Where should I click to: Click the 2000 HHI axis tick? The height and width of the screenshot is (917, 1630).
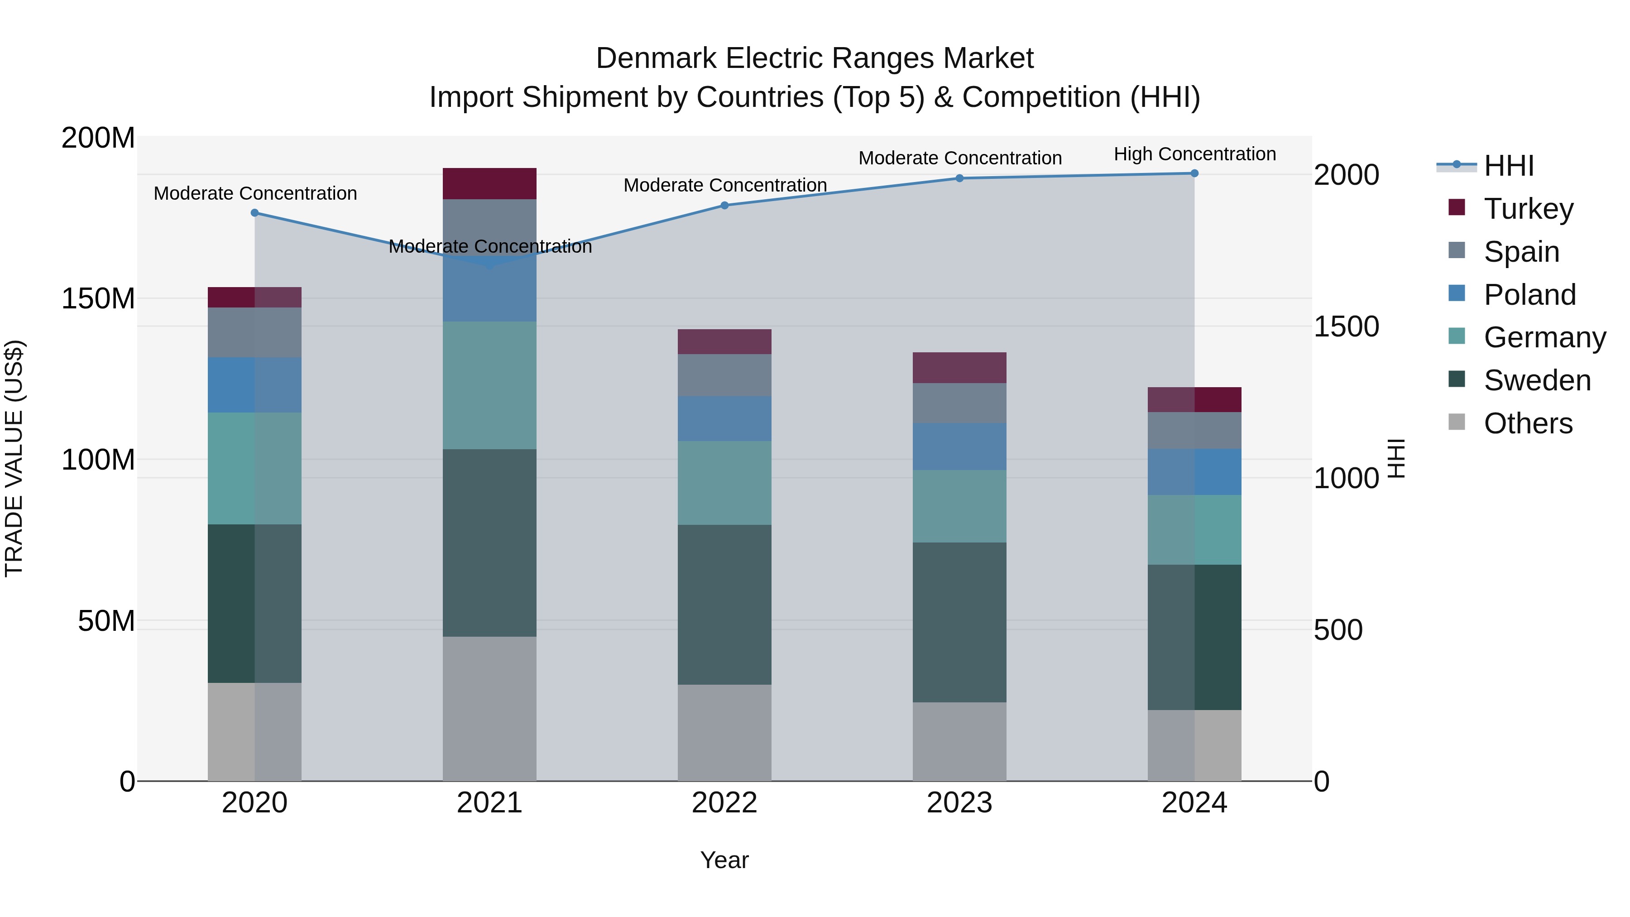pyautogui.click(x=1347, y=175)
